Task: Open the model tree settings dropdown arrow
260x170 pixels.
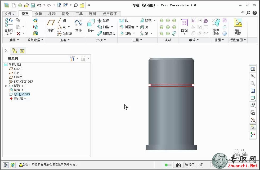Action: click(x=77, y=58)
